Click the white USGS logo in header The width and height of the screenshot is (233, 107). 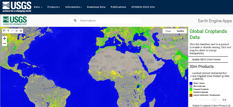[17, 7]
